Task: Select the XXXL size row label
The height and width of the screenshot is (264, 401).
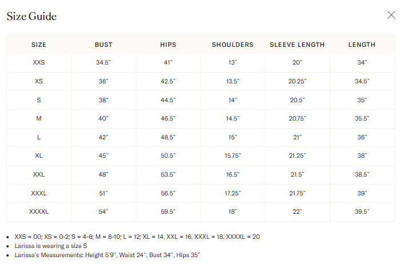Action: coord(39,193)
